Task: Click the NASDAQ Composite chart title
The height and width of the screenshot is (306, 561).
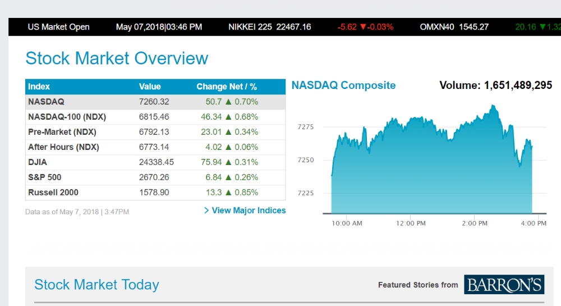Action: (343, 85)
